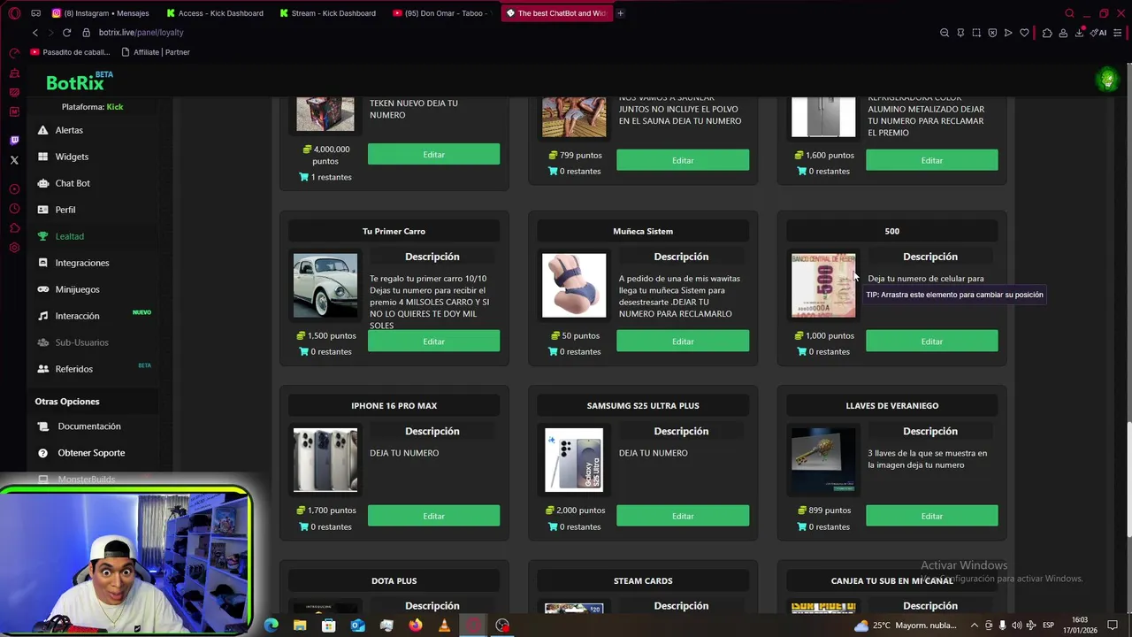Switch to Access - Kick Dashboard tab

(216, 13)
